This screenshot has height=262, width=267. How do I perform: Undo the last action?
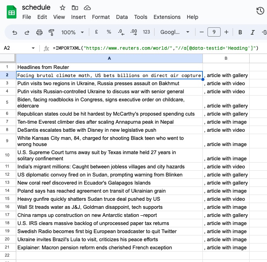click(x=15, y=32)
